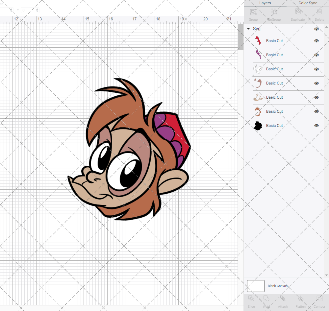
Task: Collapse the Syg layer group
Action: [248, 29]
